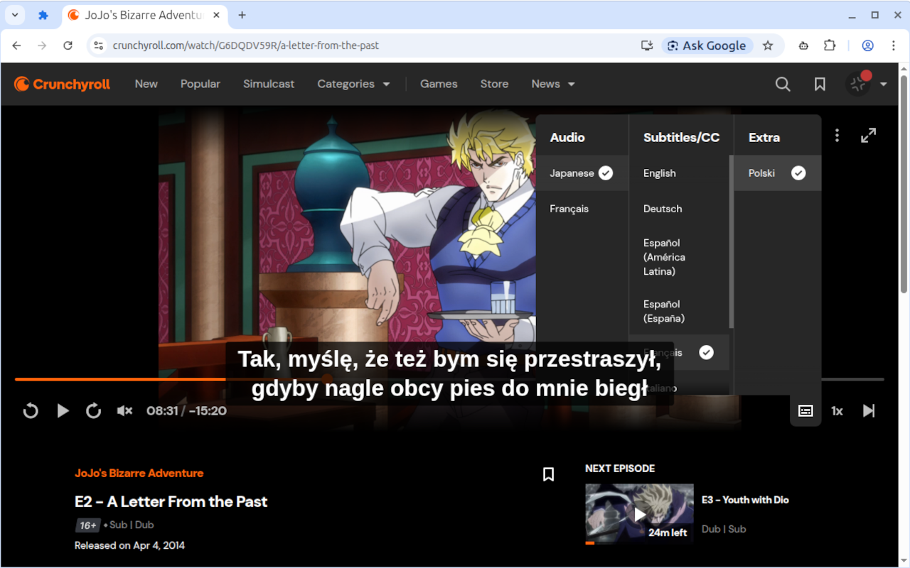910x568 pixels.
Task: Select the JoJo's Bizarre Adventure tab
Action: click(x=144, y=15)
